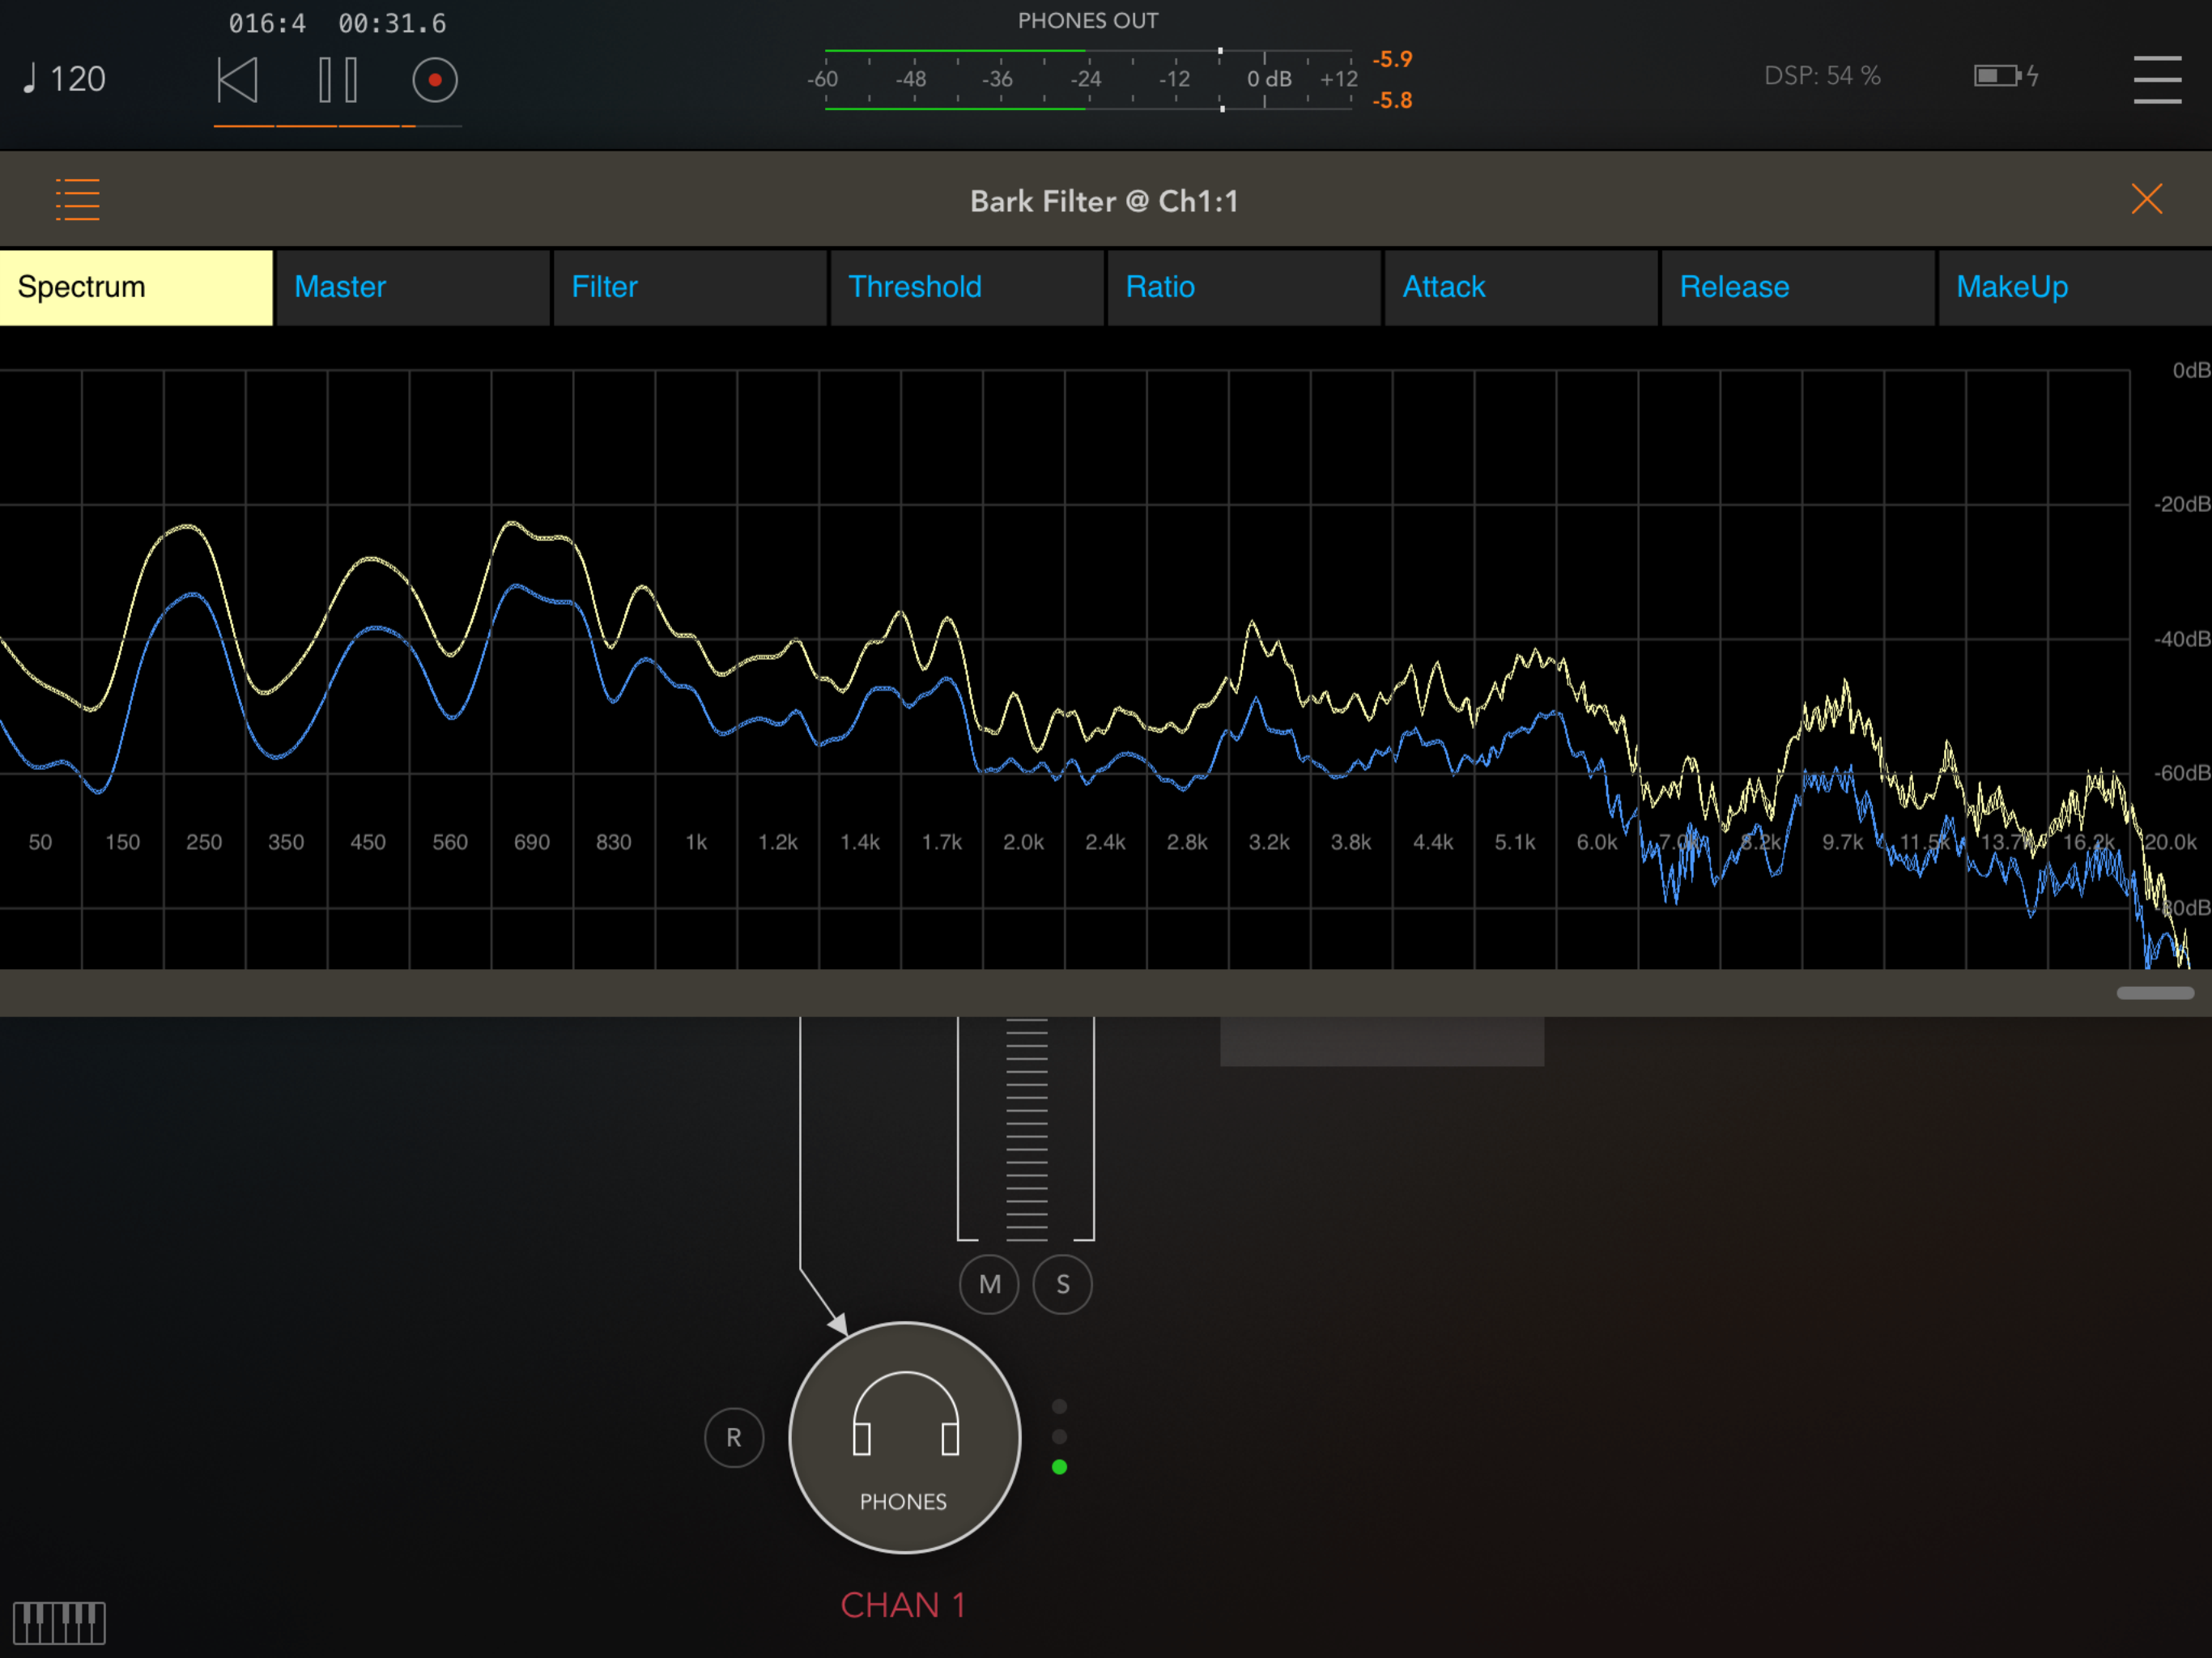Open the piano keyboard icon
The width and height of the screenshot is (2212, 1658).
(59, 1622)
